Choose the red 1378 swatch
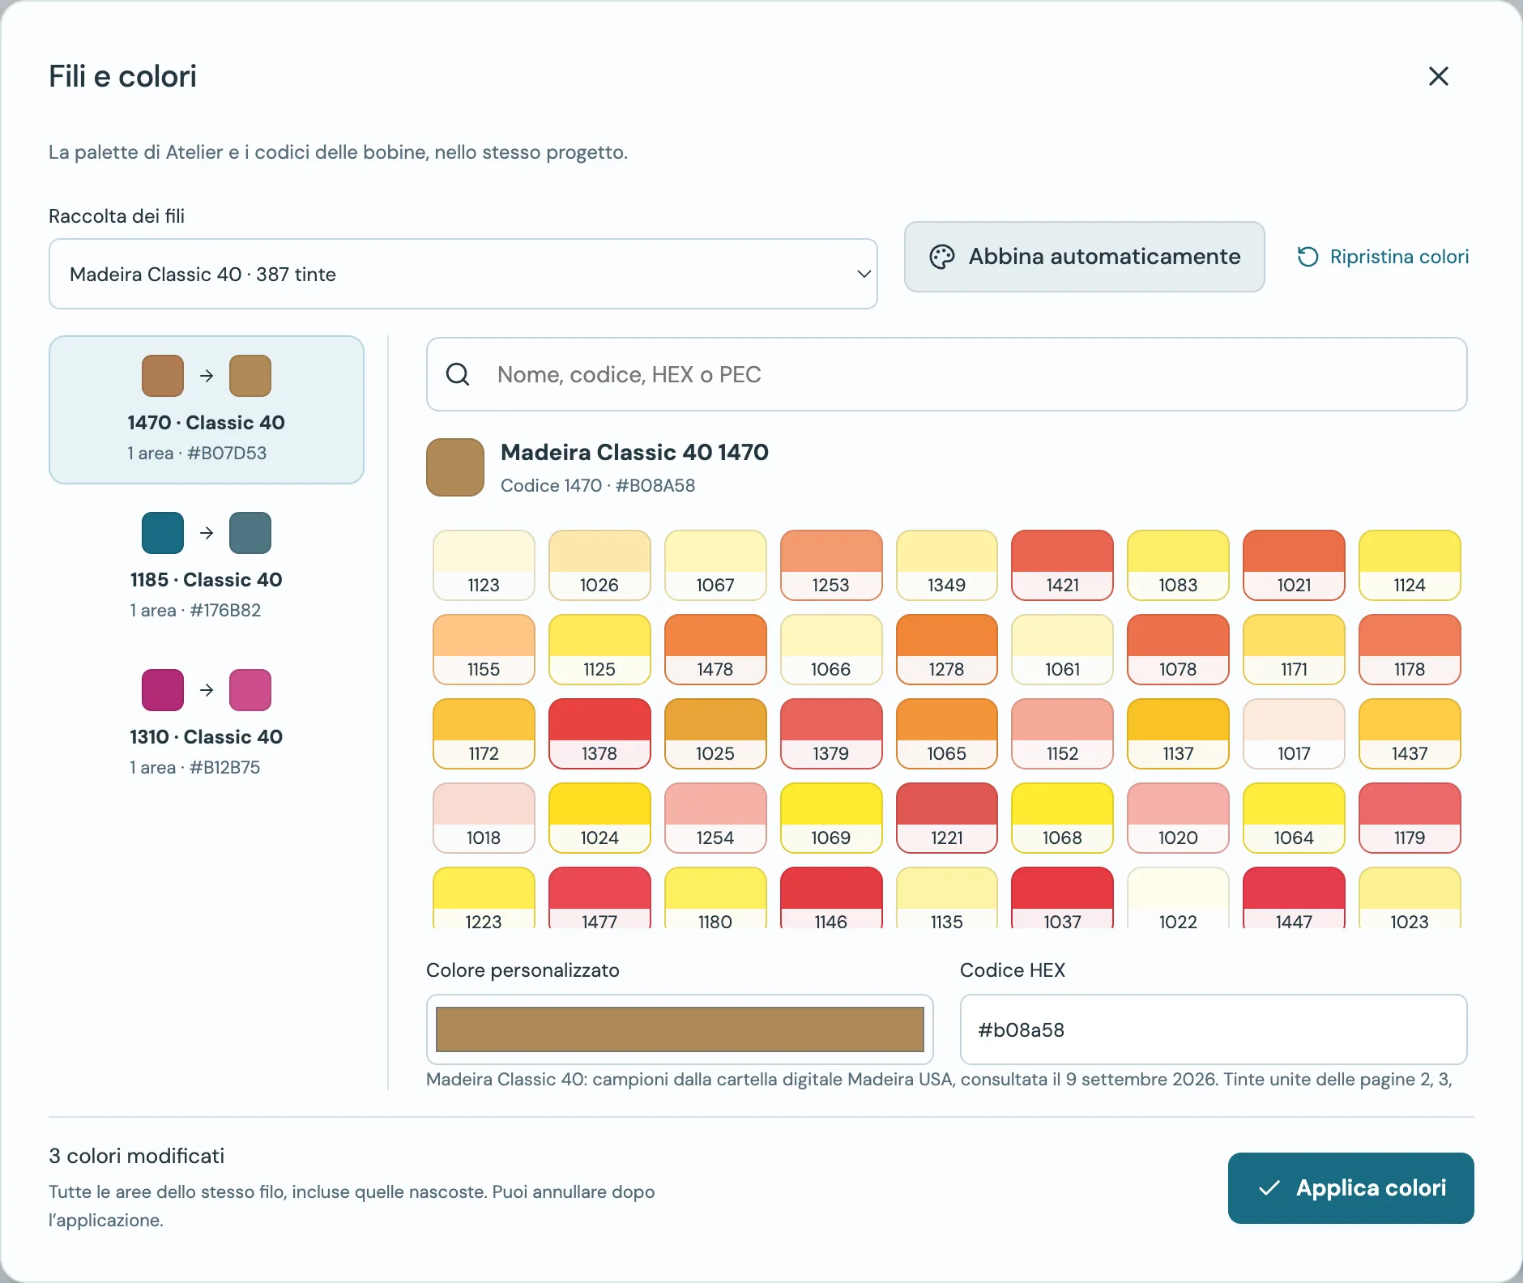The image size is (1523, 1283). click(599, 734)
